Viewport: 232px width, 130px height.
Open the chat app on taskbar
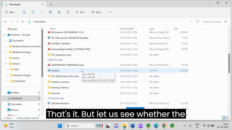click(x=116, y=126)
